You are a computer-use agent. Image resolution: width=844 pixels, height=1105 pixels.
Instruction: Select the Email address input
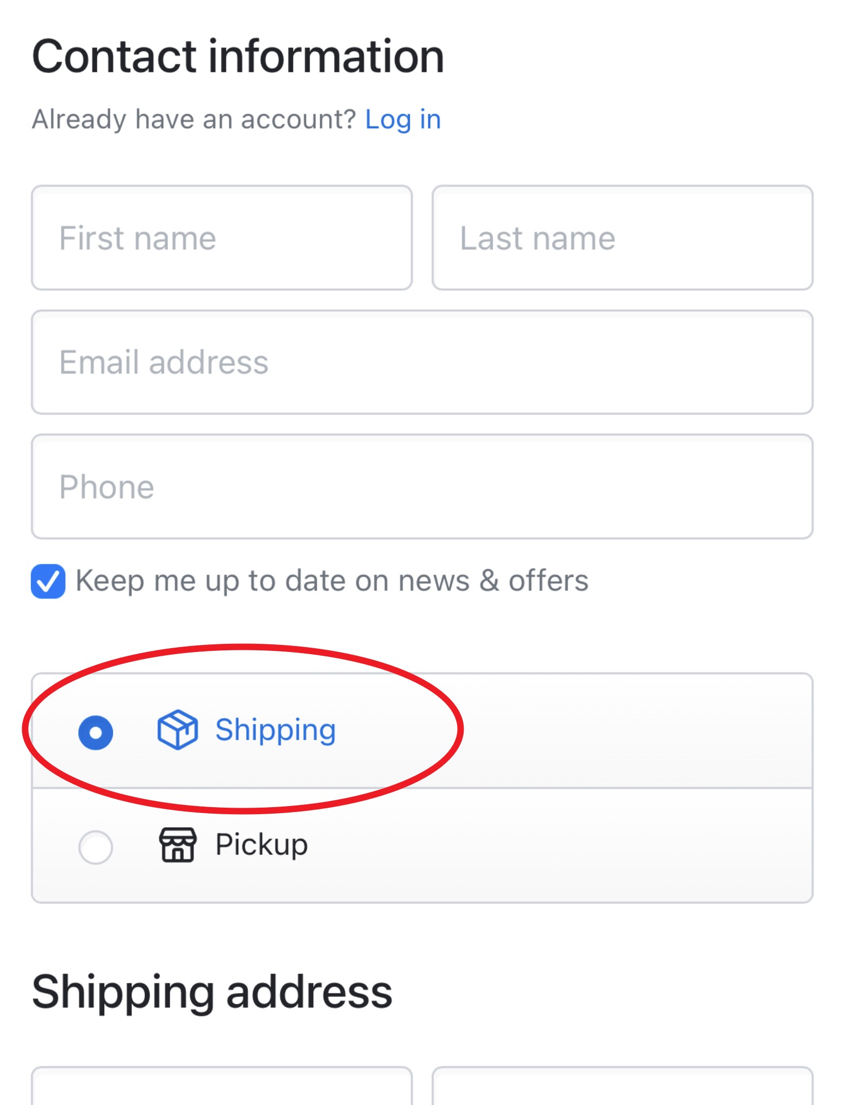tap(422, 362)
